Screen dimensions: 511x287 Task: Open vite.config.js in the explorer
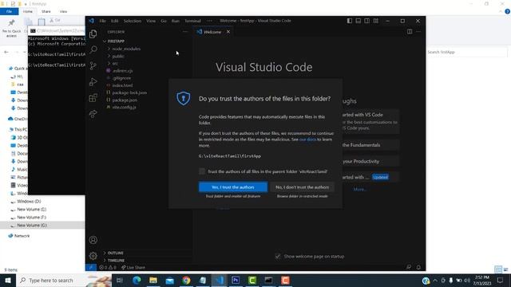tap(124, 107)
